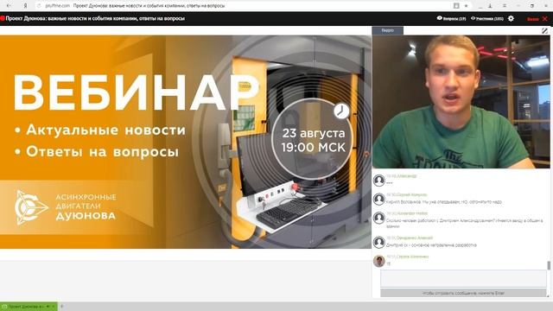Go back with the browser back arrow
The image size is (553, 311).
9,6
